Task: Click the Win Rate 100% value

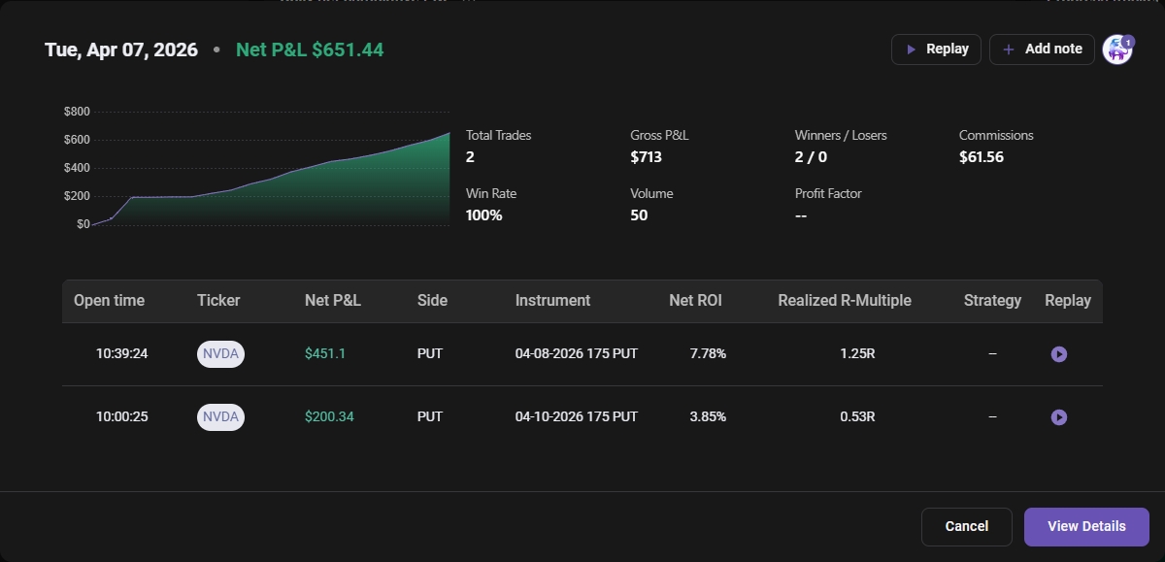Action: 484,215
